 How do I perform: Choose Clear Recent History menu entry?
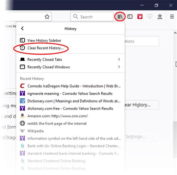[71, 48]
